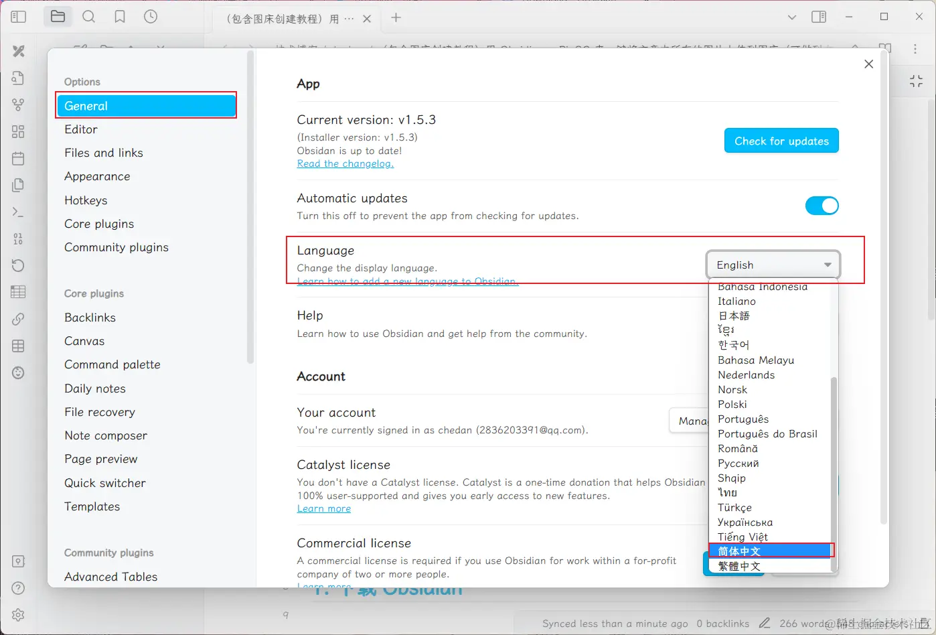Image resolution: width=936 pixels, height=635 pixels.
Task: Open the vault switcher icon
Action: (18, 561)
